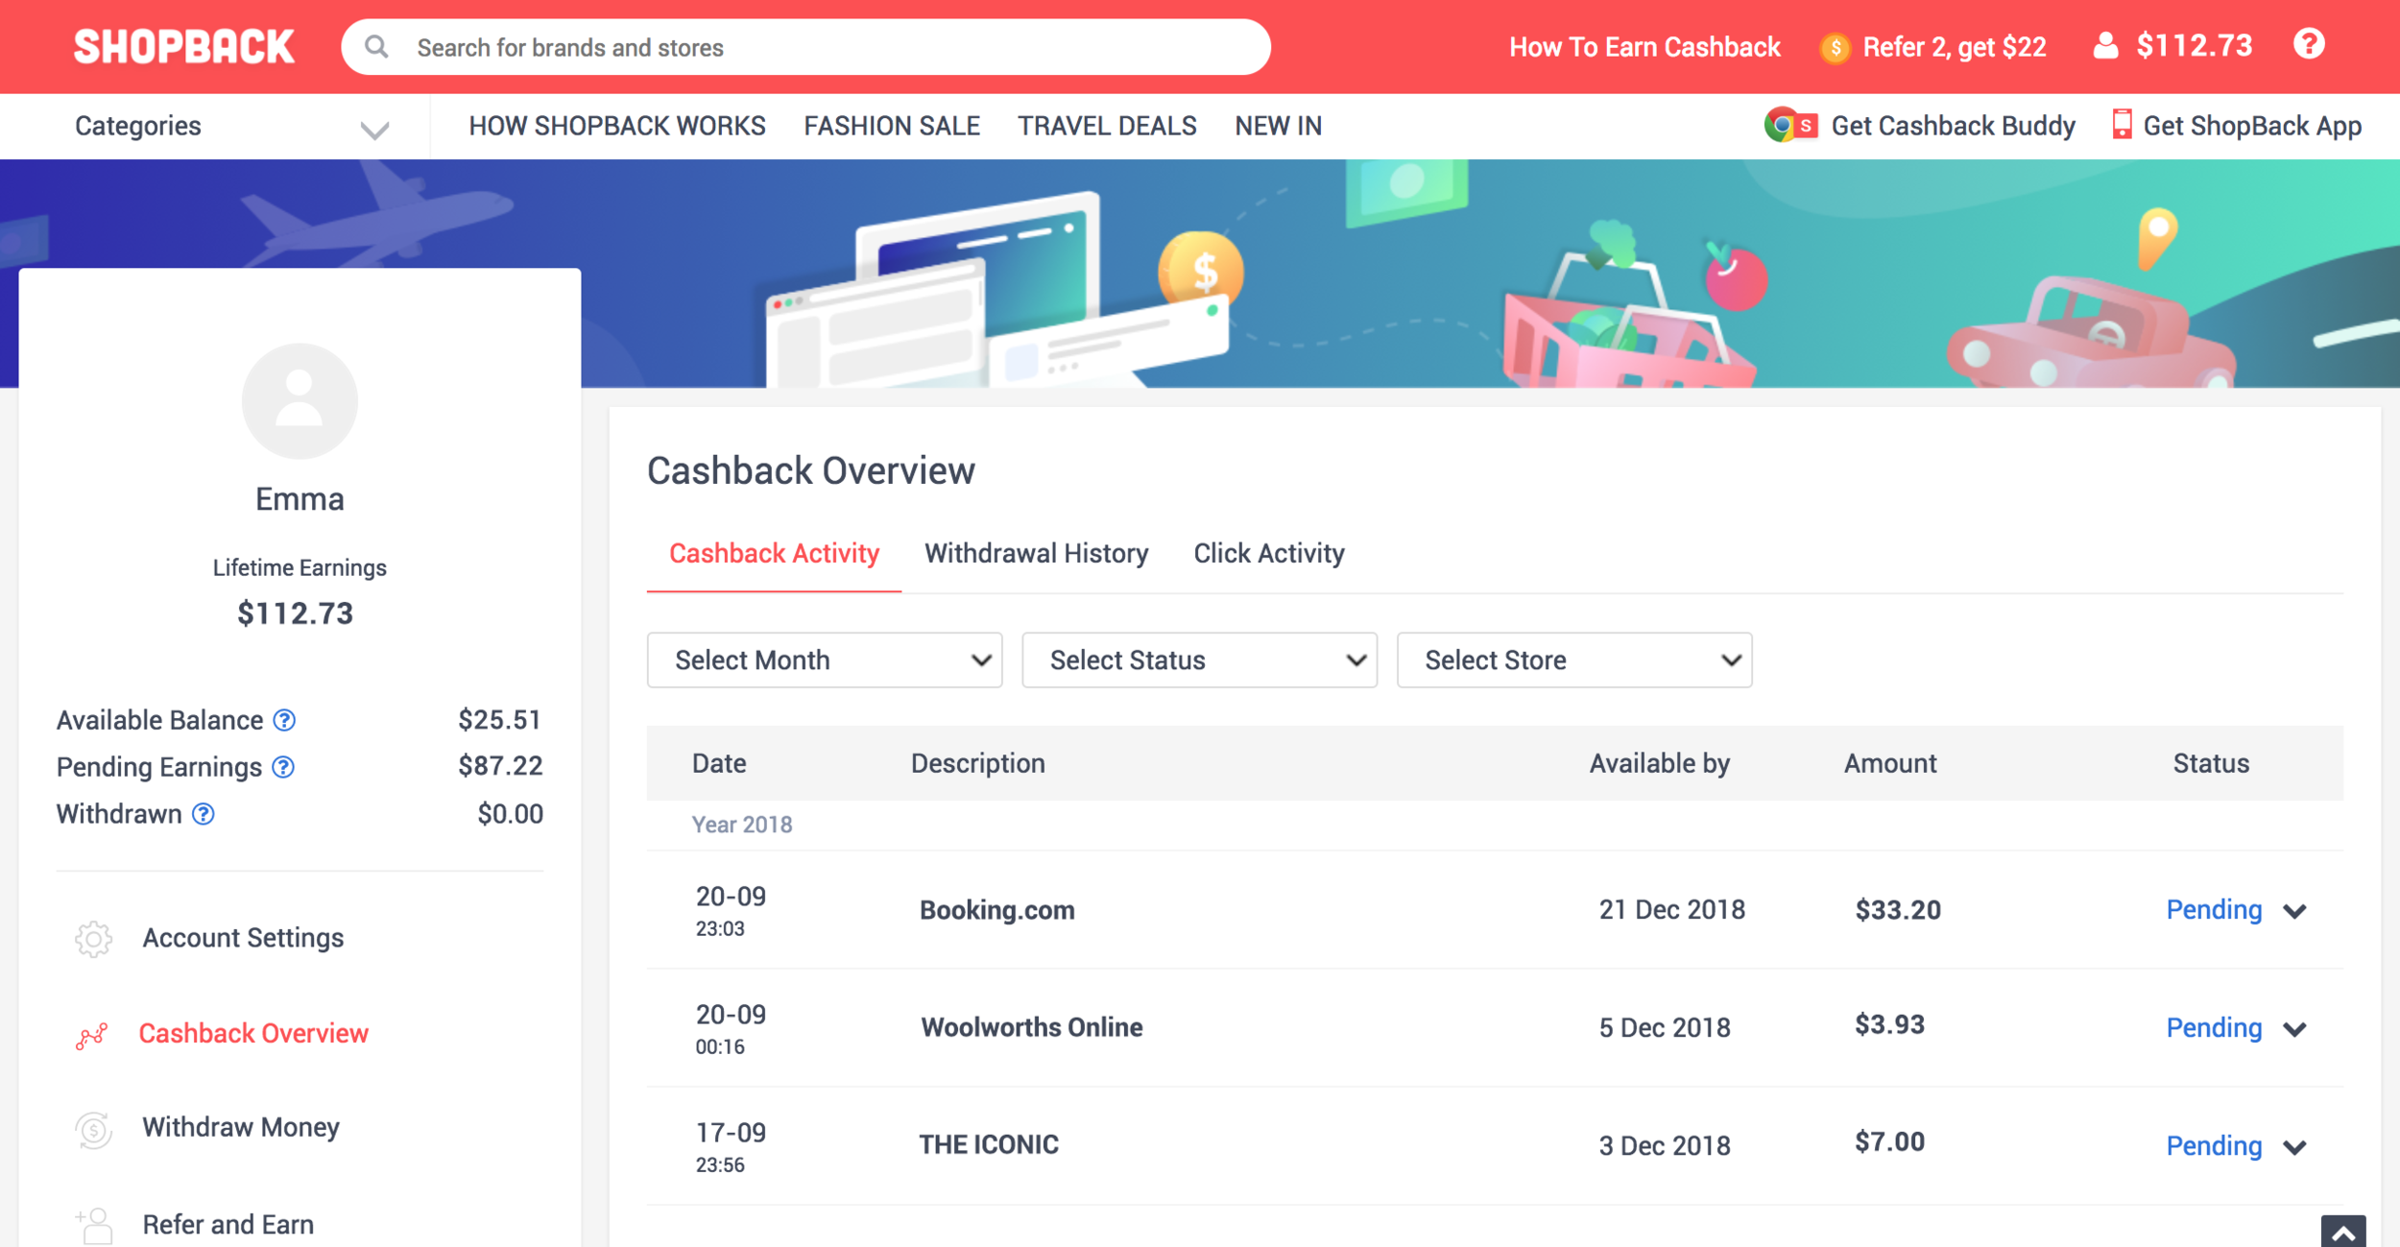Image resolution: width=2400 pixels, height=1247 pixels.
Task: Click How To Earn Cashback link
Action: [1644, 47]
